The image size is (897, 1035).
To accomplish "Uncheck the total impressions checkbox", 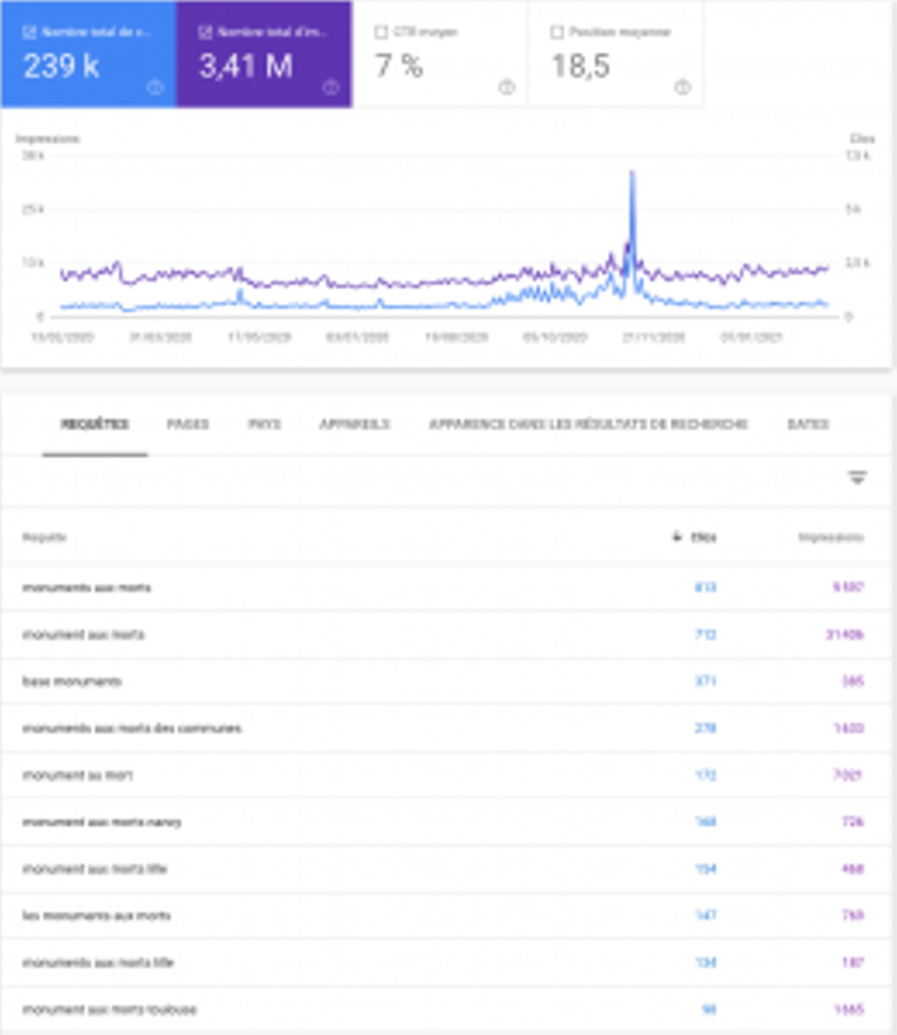I will pyautogui.click(x=205, y=32).
